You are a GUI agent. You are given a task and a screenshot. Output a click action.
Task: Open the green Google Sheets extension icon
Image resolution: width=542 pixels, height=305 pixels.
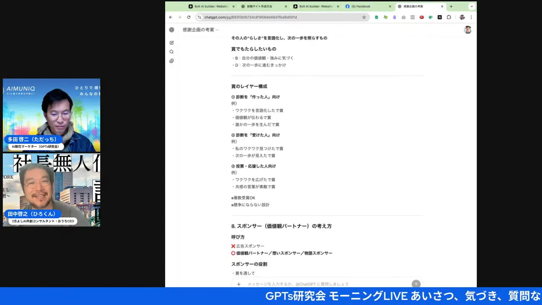click(376, 17)
